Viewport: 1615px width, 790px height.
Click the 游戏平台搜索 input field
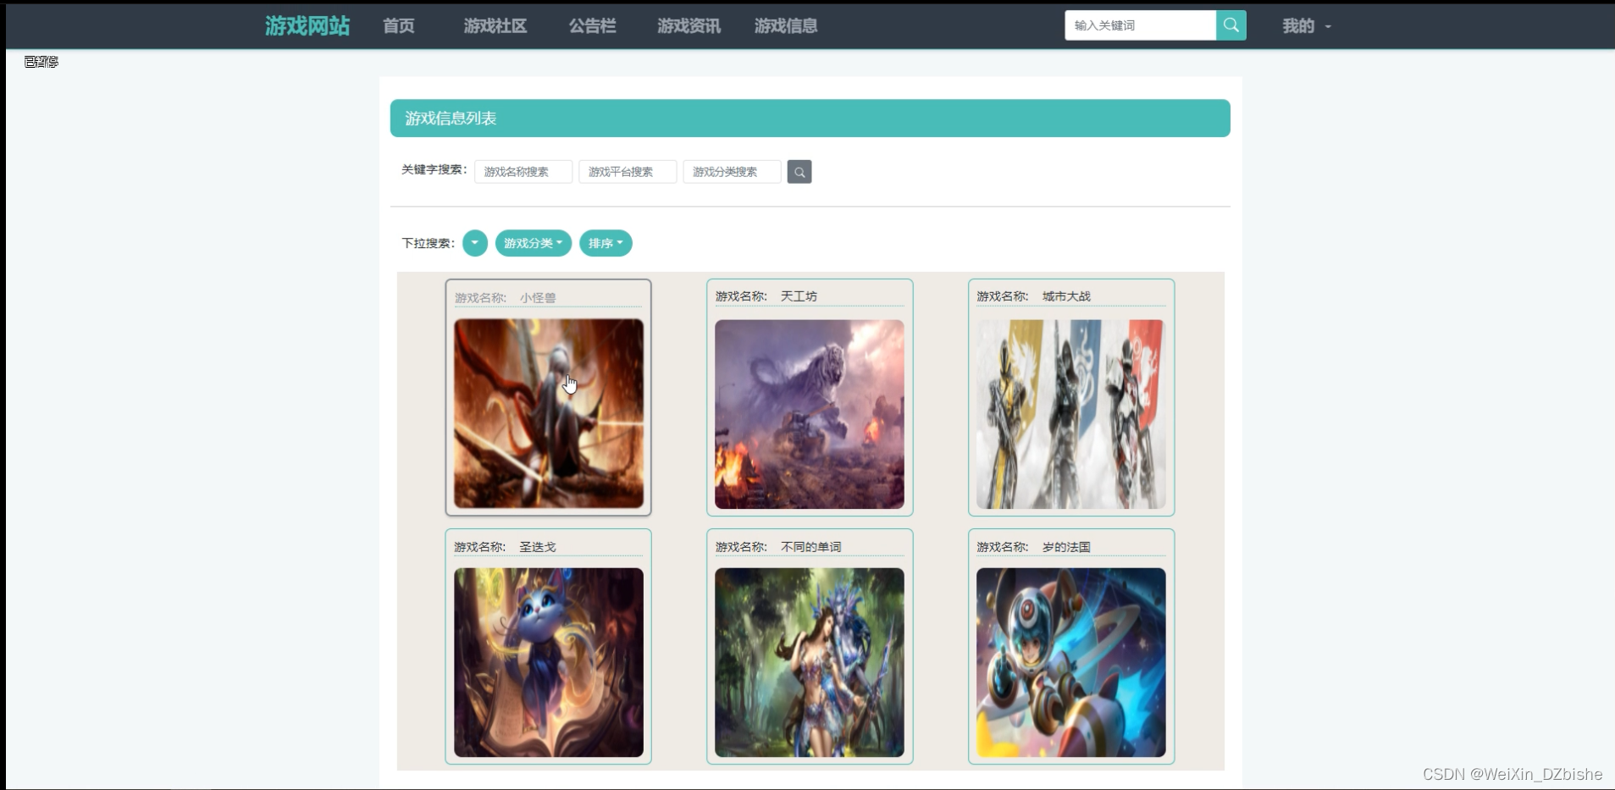[628, 172]
